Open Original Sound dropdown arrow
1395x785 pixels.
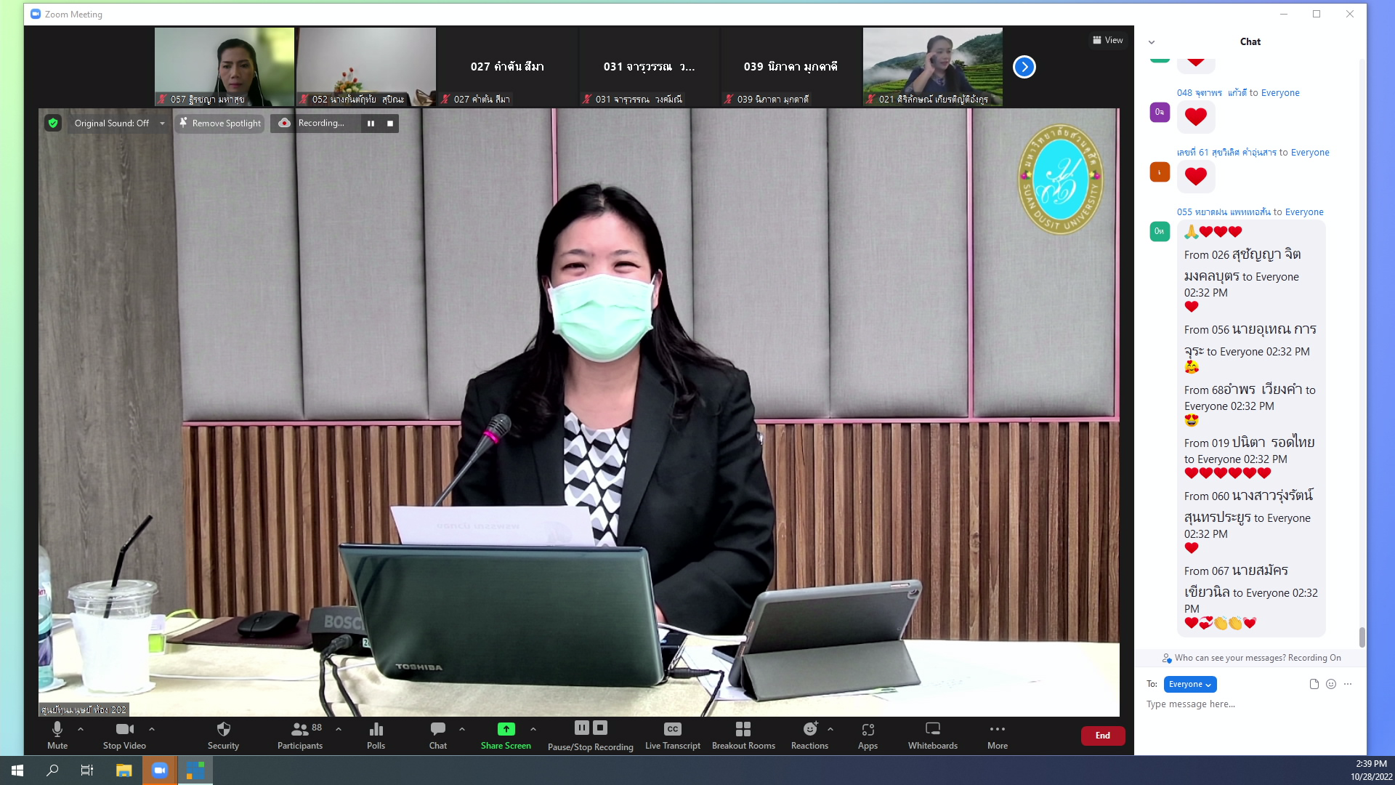point(162,124)
